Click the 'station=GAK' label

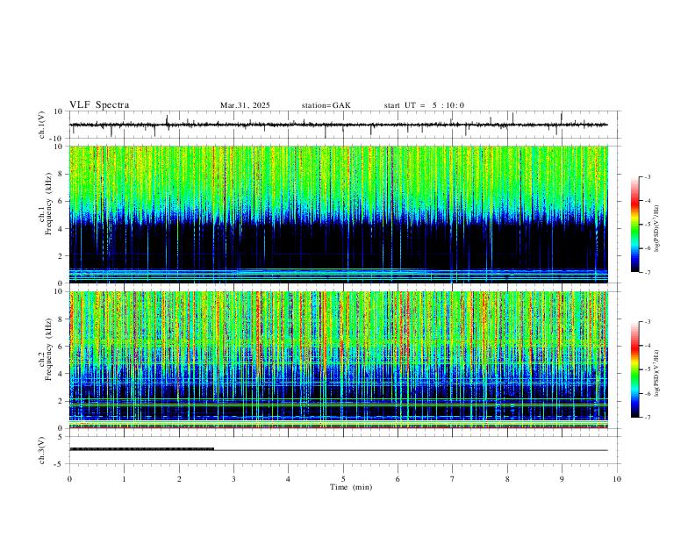pos(326,105)
